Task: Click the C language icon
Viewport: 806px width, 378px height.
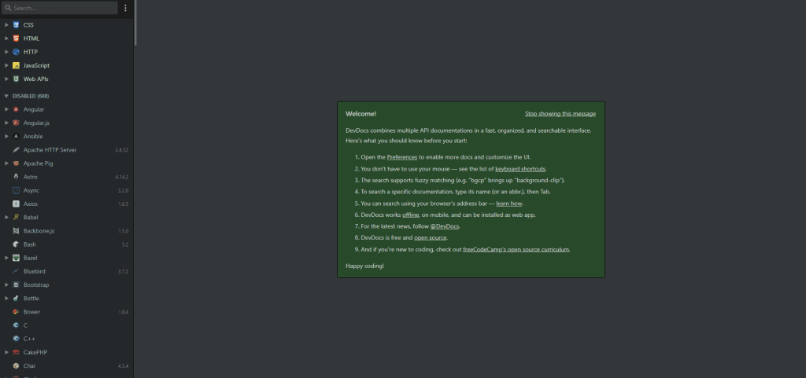Action: 16,325
